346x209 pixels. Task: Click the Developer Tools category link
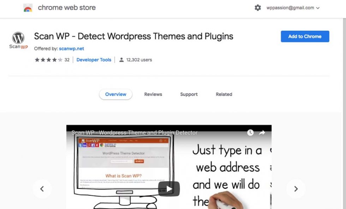point(94,60)
